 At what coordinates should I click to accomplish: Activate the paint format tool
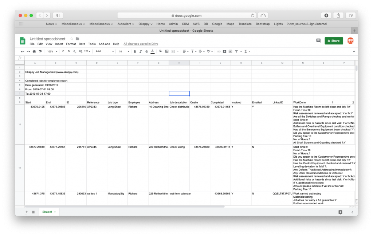(40, 51)
